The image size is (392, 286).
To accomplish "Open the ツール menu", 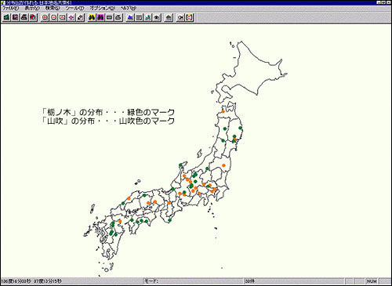I will click(74, 8).
